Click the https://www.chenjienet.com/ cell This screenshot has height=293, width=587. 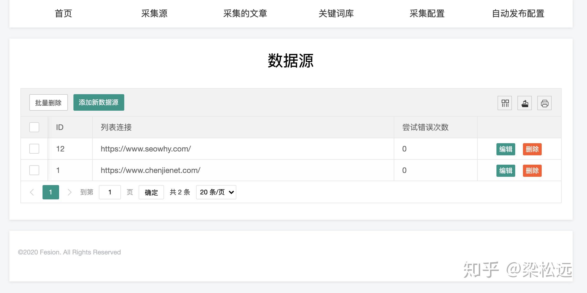click(243, 170)
